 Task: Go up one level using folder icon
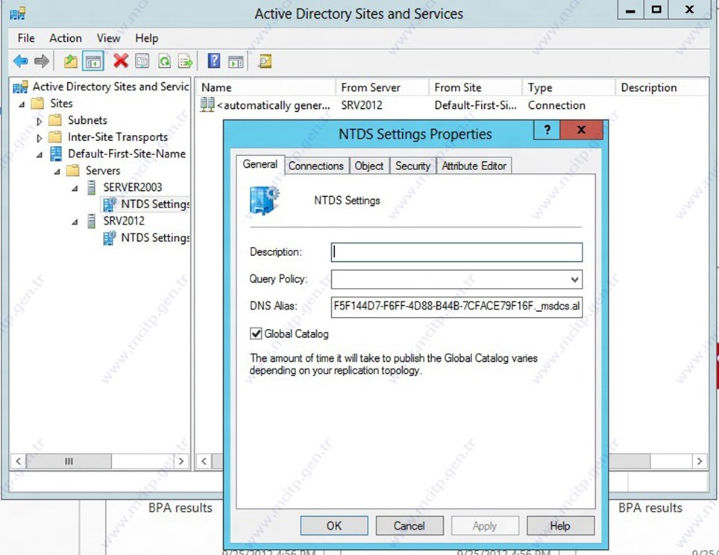coord(70,61)
